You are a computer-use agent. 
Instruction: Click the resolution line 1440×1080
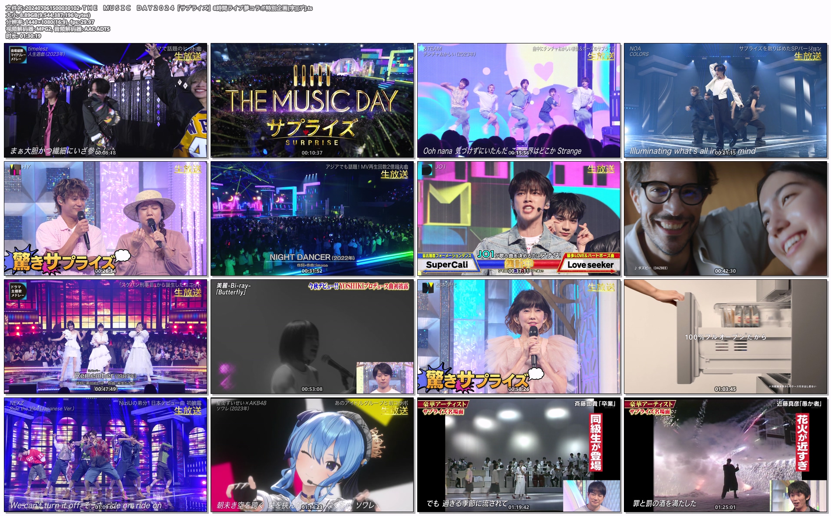click(x=50, y=22)
